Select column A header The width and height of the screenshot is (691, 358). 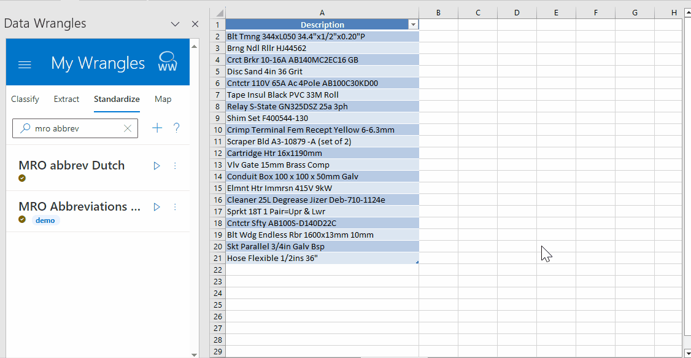322,13
